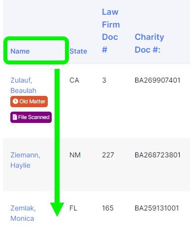Screen dimensions: 190x239
Task: Click the FL state cell
Action: [73, 208]
